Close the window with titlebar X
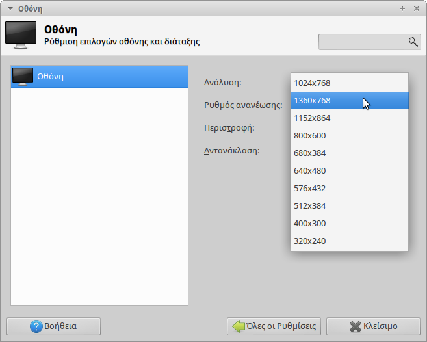This screenshot has height=342, width=427. coord(417,8)
